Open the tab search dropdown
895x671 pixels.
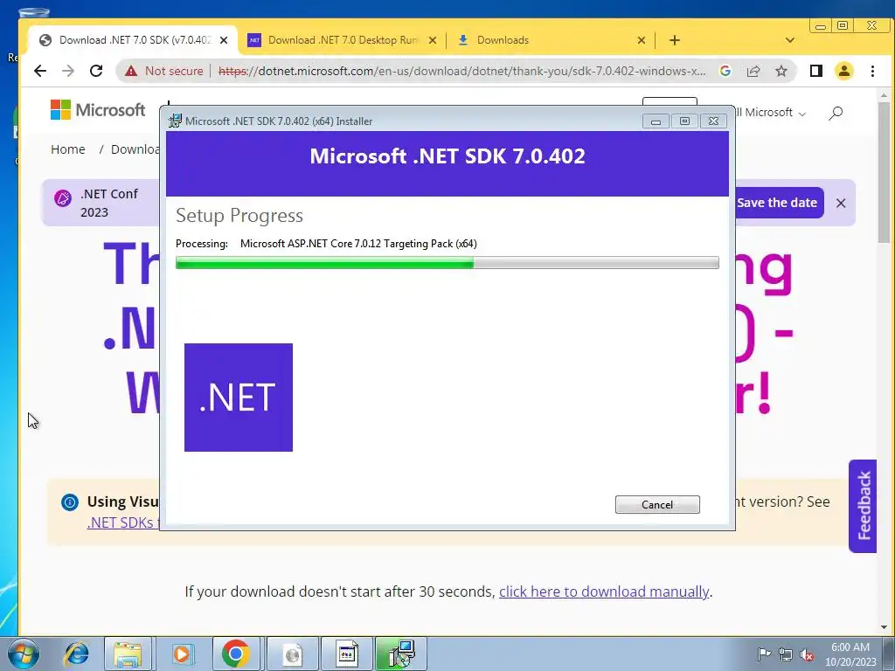click(790, 40)
